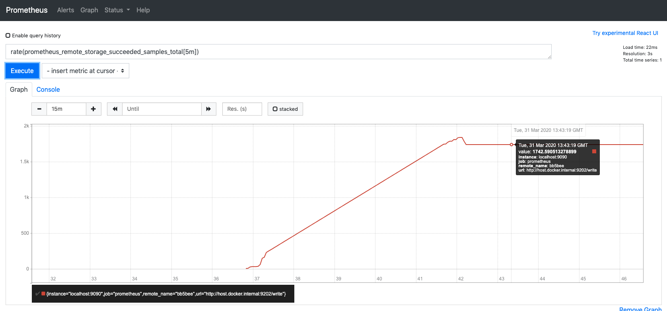Click the legend series label for bb5bee
Image resolution: width=667 pixels, height=311 pixels.
coord(166,294)
